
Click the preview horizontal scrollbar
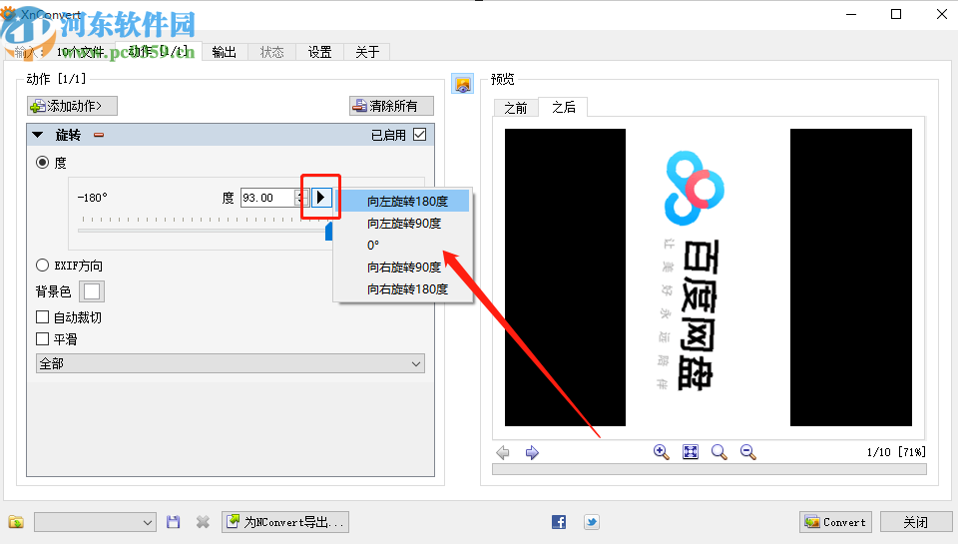point(709,469)
